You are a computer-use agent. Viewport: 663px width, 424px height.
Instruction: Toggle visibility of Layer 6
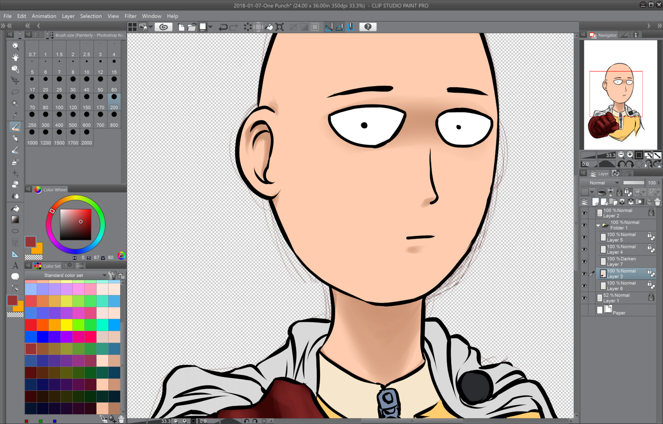coord(584,286)
